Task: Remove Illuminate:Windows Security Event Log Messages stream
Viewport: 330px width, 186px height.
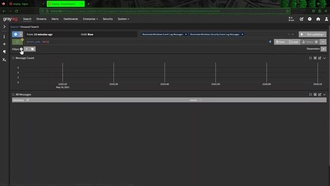Action: coord(242,35)
